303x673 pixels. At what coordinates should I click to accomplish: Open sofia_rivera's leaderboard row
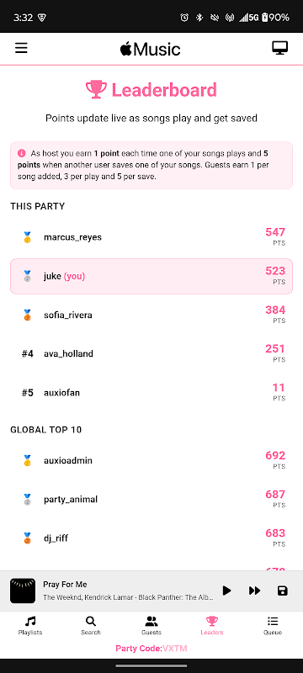click(151, 315)
